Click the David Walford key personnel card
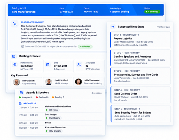The height and width of the screenshot is (140, 179). (58, 82)
